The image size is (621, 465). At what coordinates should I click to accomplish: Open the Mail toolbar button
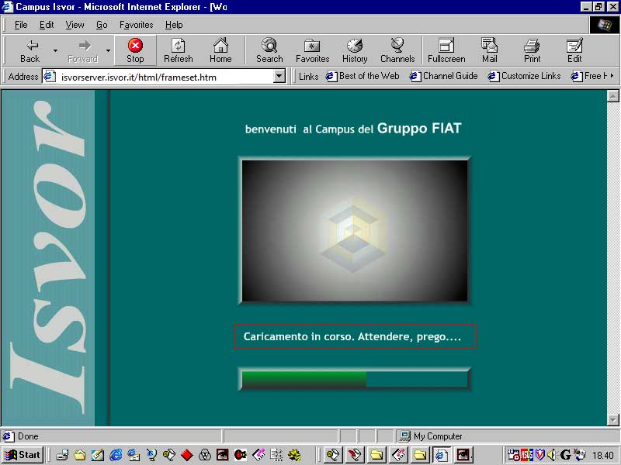click(490, 50)
